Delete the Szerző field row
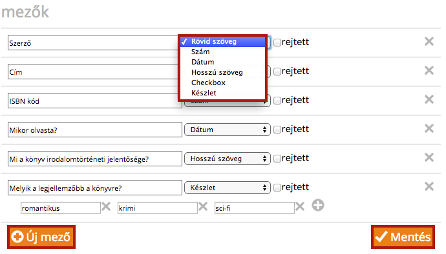This screenshot has height=254, width=446. pos(429,41)
